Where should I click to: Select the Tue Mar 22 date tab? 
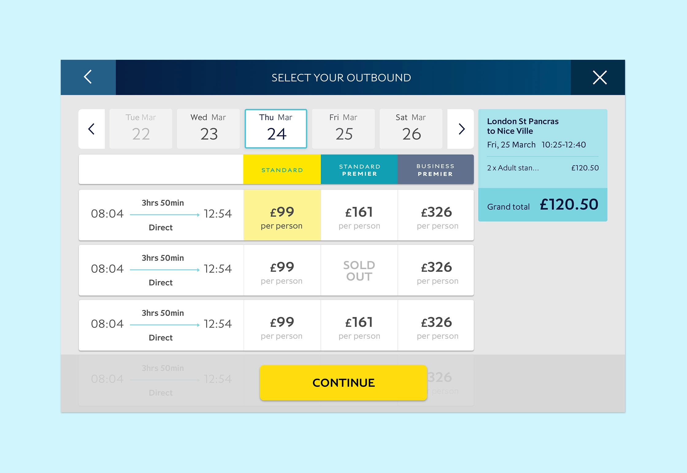pyautogui.click(x=141, y=129)
